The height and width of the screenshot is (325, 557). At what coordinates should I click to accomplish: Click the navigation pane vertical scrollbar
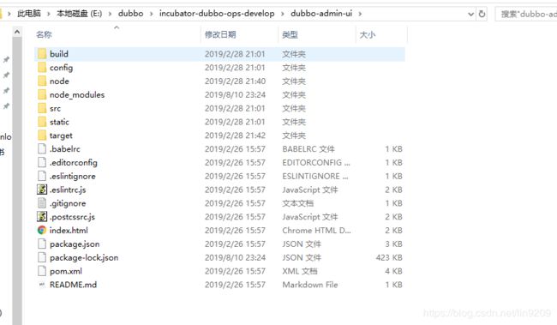click(16, 181)
